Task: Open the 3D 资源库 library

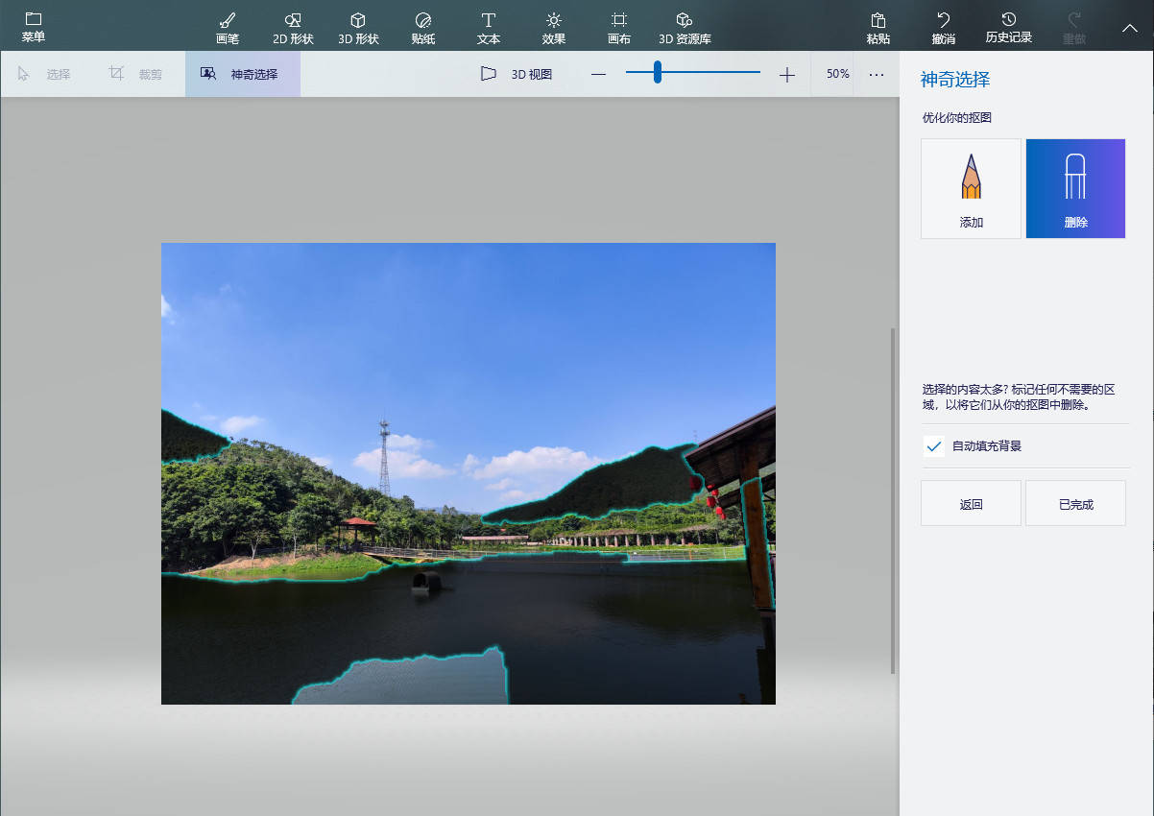Action: pos(685,28)
